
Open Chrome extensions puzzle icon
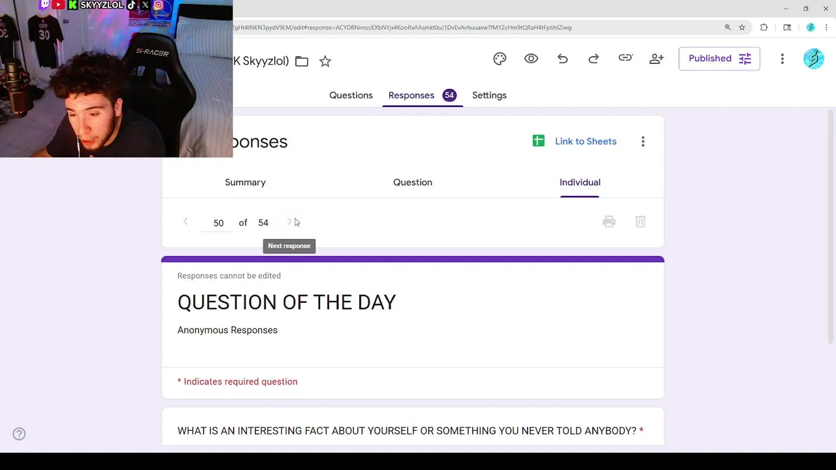click(x=764, y=27)
